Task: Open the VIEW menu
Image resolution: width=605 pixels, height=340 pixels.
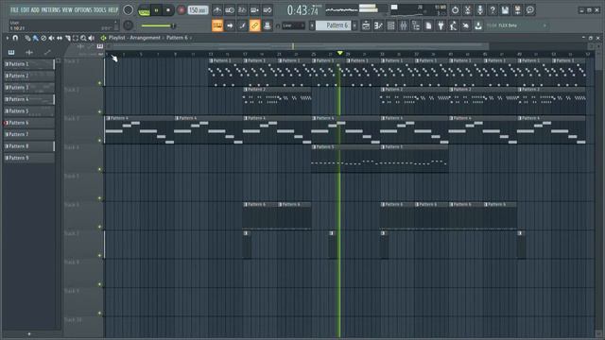Action: coord(67,10)
